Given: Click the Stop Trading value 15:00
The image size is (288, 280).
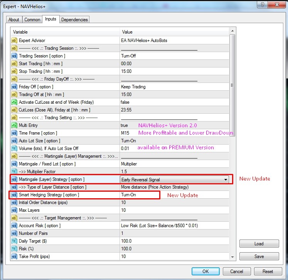Looking at the screenshot, I should [126, 71].
